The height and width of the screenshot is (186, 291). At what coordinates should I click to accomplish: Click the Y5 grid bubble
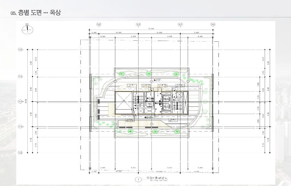[x=20, y=76]
